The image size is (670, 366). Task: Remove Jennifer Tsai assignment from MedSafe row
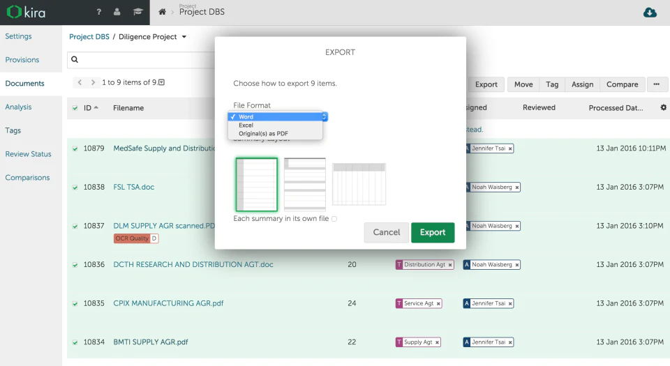tap(509, 148)
